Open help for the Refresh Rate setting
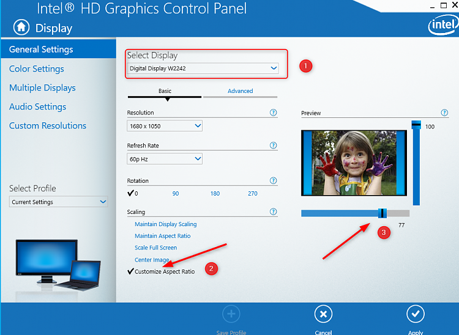Screen dimensions: 459x335 click(x=273, y=145)
